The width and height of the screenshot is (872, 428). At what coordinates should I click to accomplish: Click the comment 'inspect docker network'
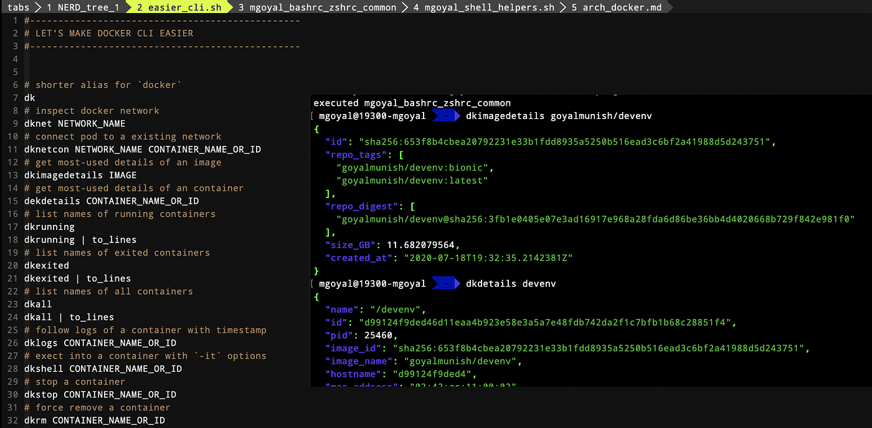click(92, 111)
